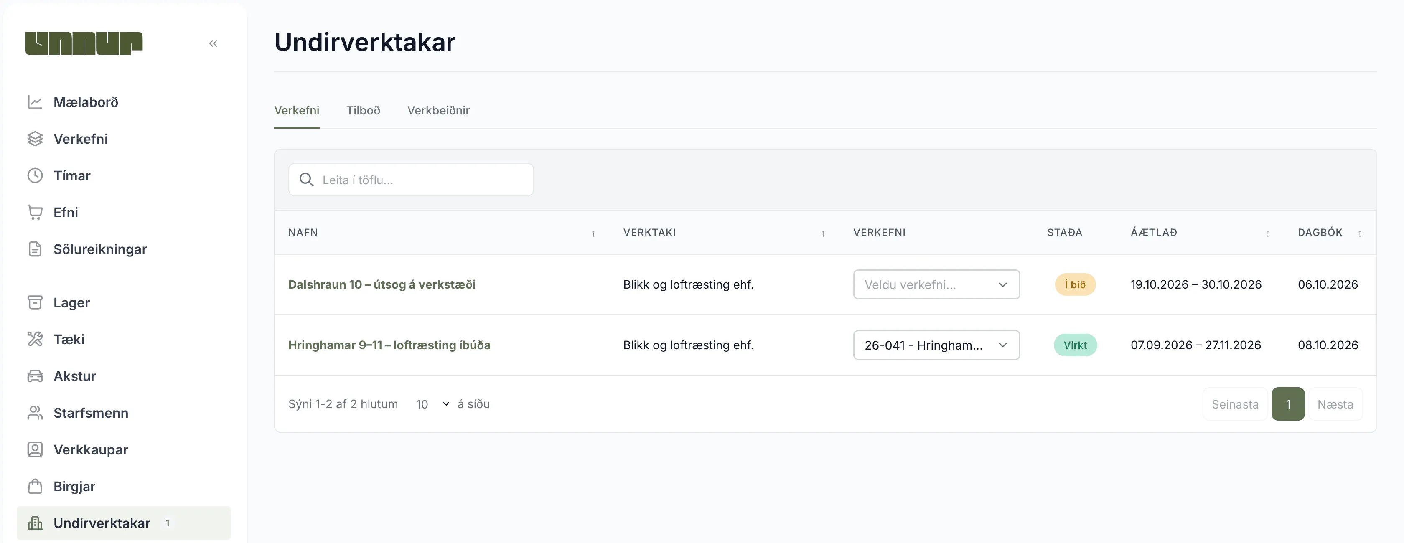Click the Akstur car icon
The width and height of the screenshot is (1404, 543).
(x=35, y=376)
